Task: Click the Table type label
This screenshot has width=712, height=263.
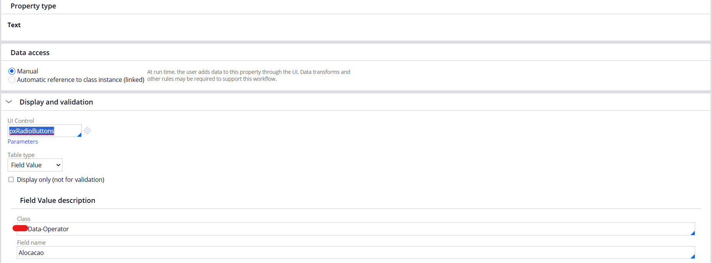Action: 21,155
